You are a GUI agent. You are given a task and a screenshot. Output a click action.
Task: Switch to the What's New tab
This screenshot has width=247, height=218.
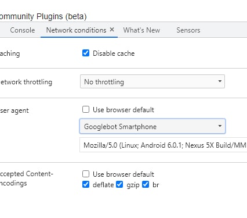pos(141,30)
